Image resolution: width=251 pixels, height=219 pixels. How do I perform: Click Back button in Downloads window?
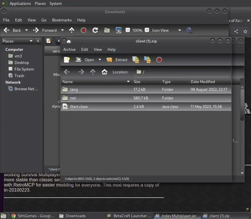(x=12, y=30)
